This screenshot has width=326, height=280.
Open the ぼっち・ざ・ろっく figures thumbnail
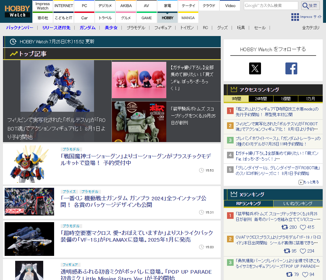click(x=139, y=80)
